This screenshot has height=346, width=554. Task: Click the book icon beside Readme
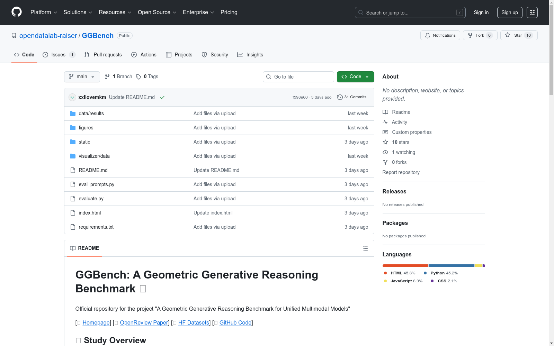[x=385, y=112]
